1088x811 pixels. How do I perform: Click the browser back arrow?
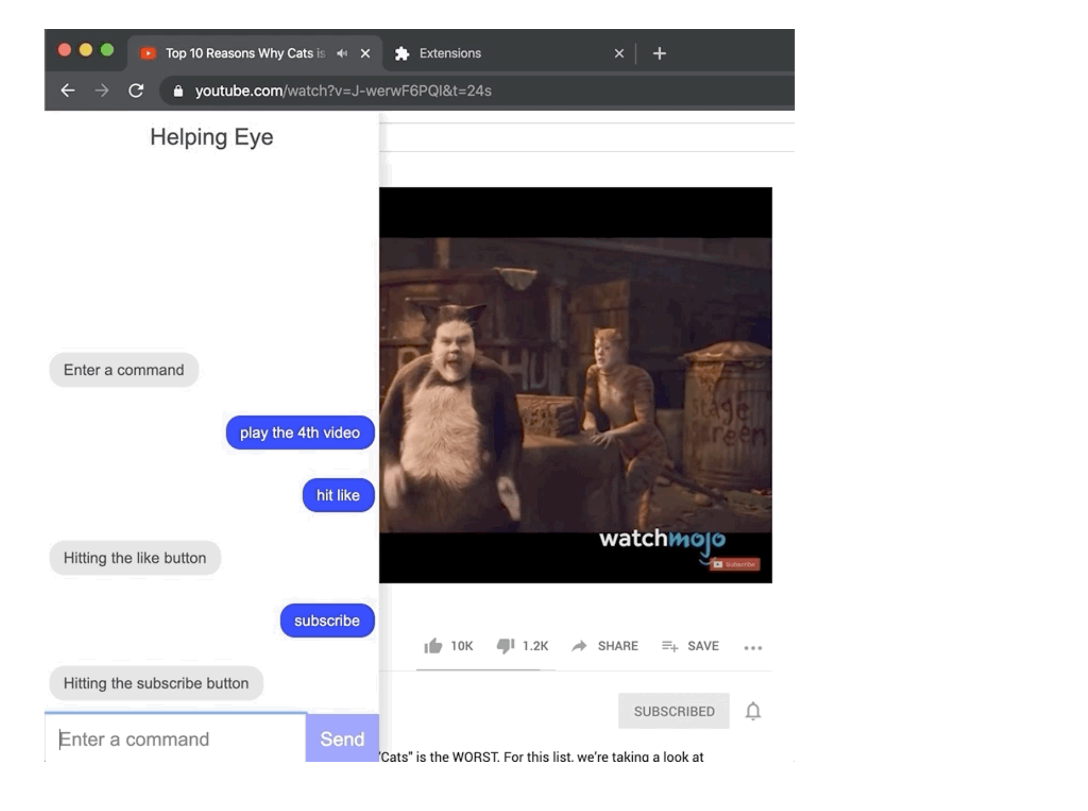(68, 90)
